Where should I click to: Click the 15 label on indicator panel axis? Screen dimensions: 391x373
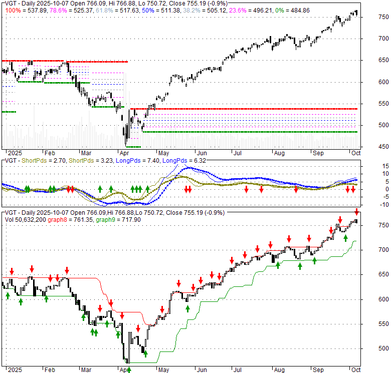click(385, 166)
